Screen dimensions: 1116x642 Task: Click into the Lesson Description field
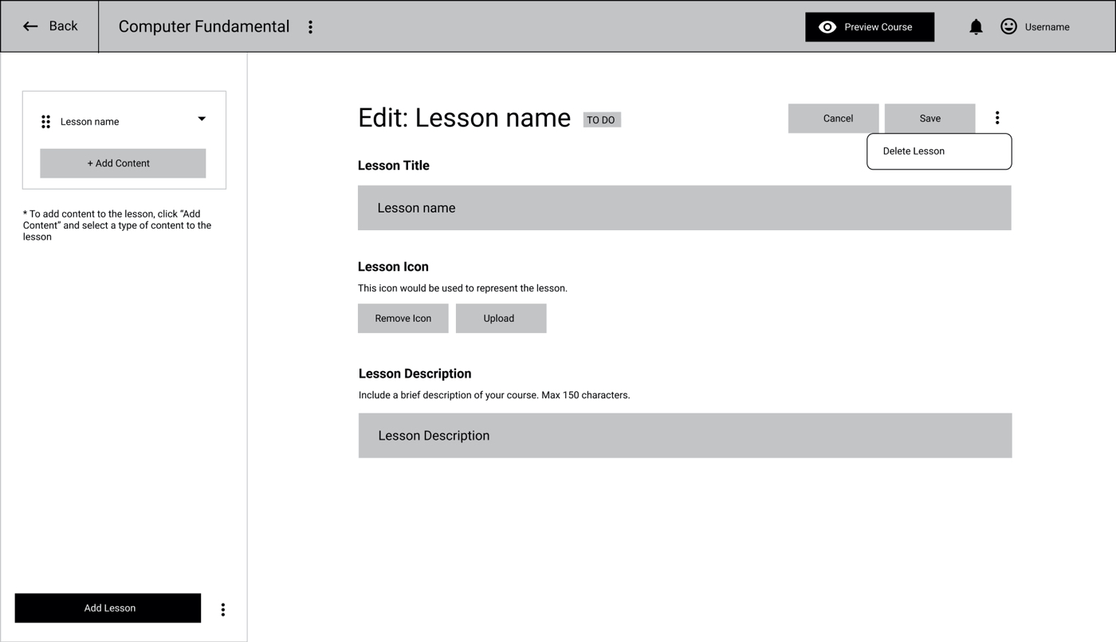pyautogui.click(x=685, y=436)
